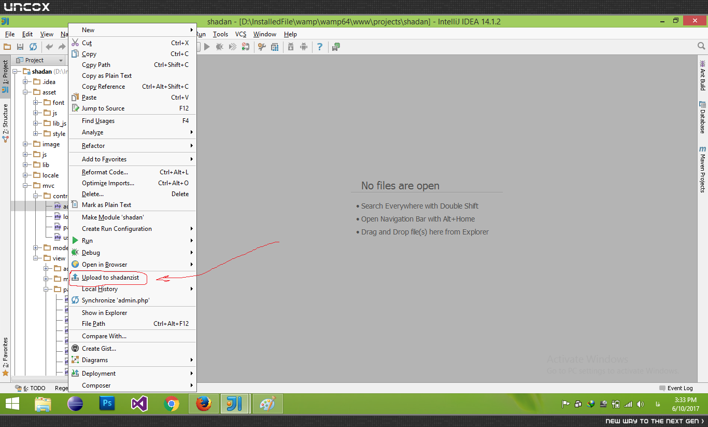Open the Refactor submenu

133,146
